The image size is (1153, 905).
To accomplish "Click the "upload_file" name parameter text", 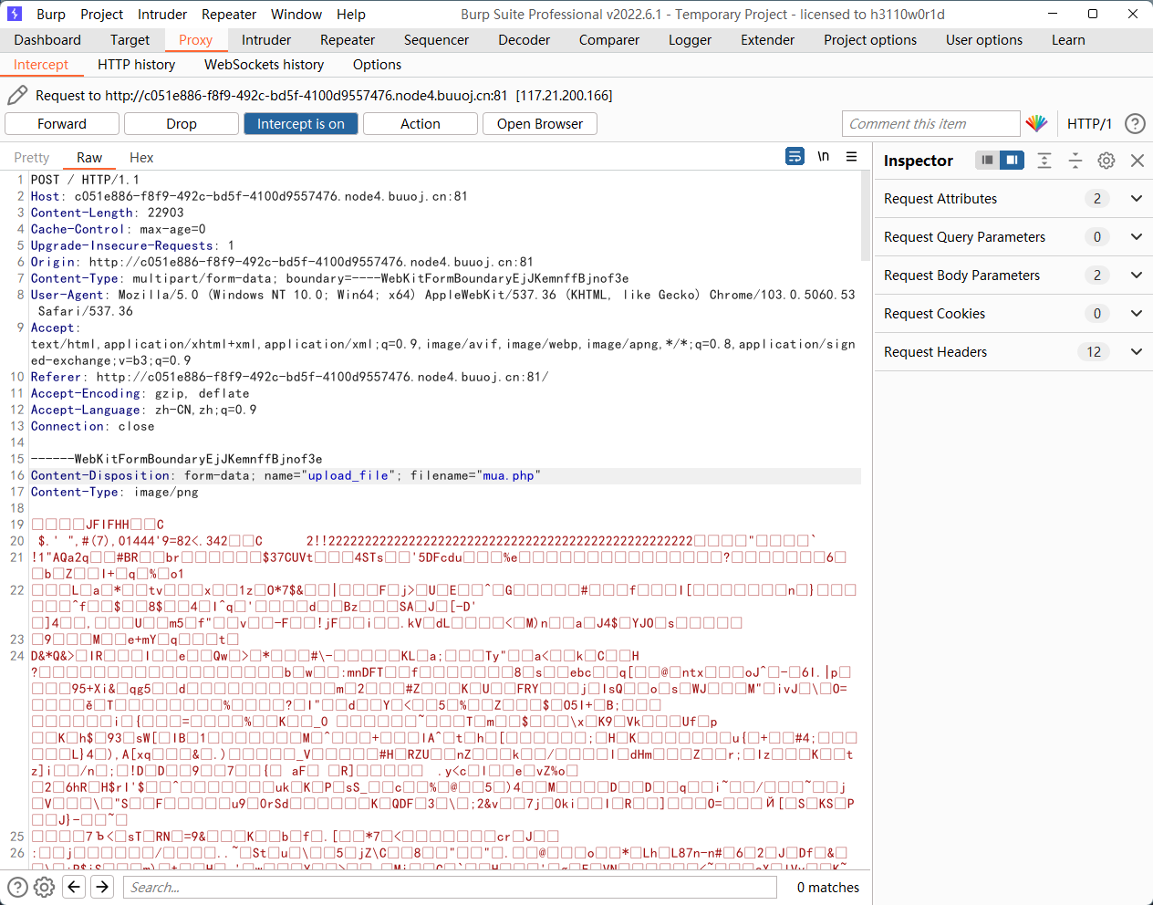I will pos(348,475).
